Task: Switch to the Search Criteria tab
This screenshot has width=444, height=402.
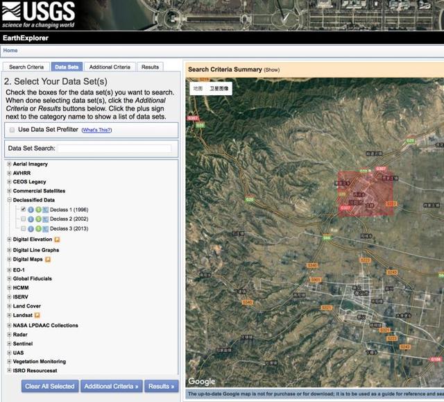Action: (26, 67)
